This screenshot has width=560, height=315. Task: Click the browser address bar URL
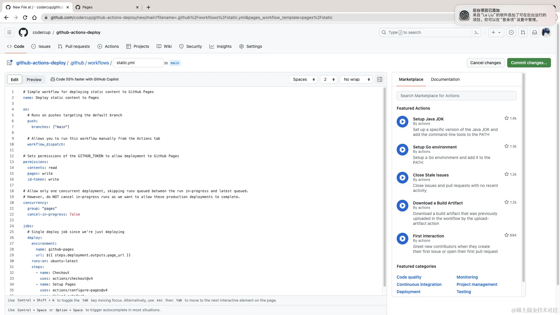pyautogui.click(x=191, y=17)
